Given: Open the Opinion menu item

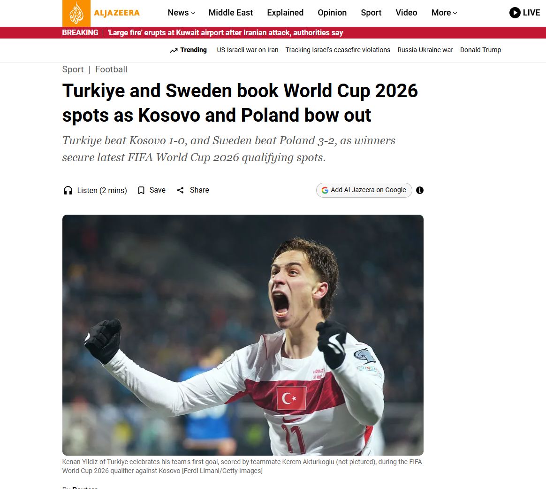Looking at the screenshot, I should pos(332,13).
